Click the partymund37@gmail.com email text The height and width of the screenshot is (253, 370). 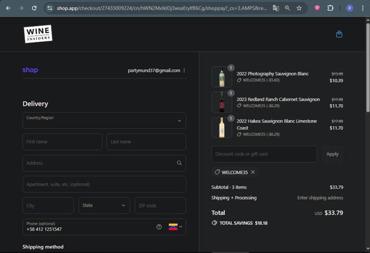[154, 70]
